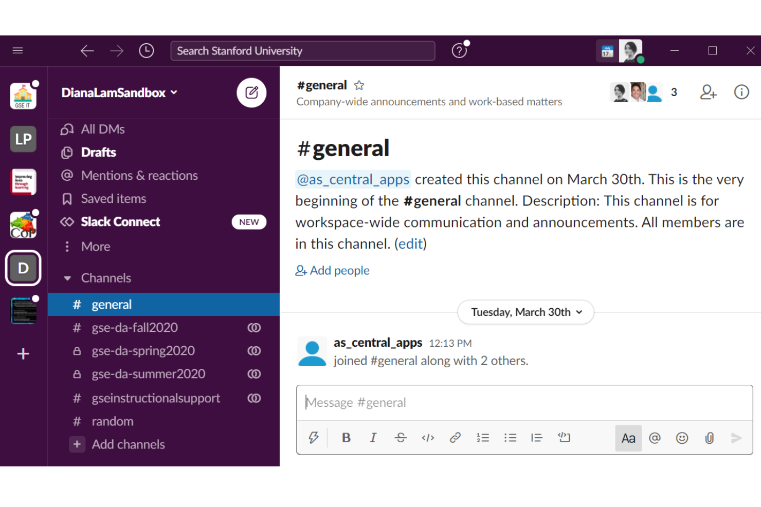Viewport: 761px width, 507px height.
Task: Apply italic formatting to message text
Action: pos(373,438)
